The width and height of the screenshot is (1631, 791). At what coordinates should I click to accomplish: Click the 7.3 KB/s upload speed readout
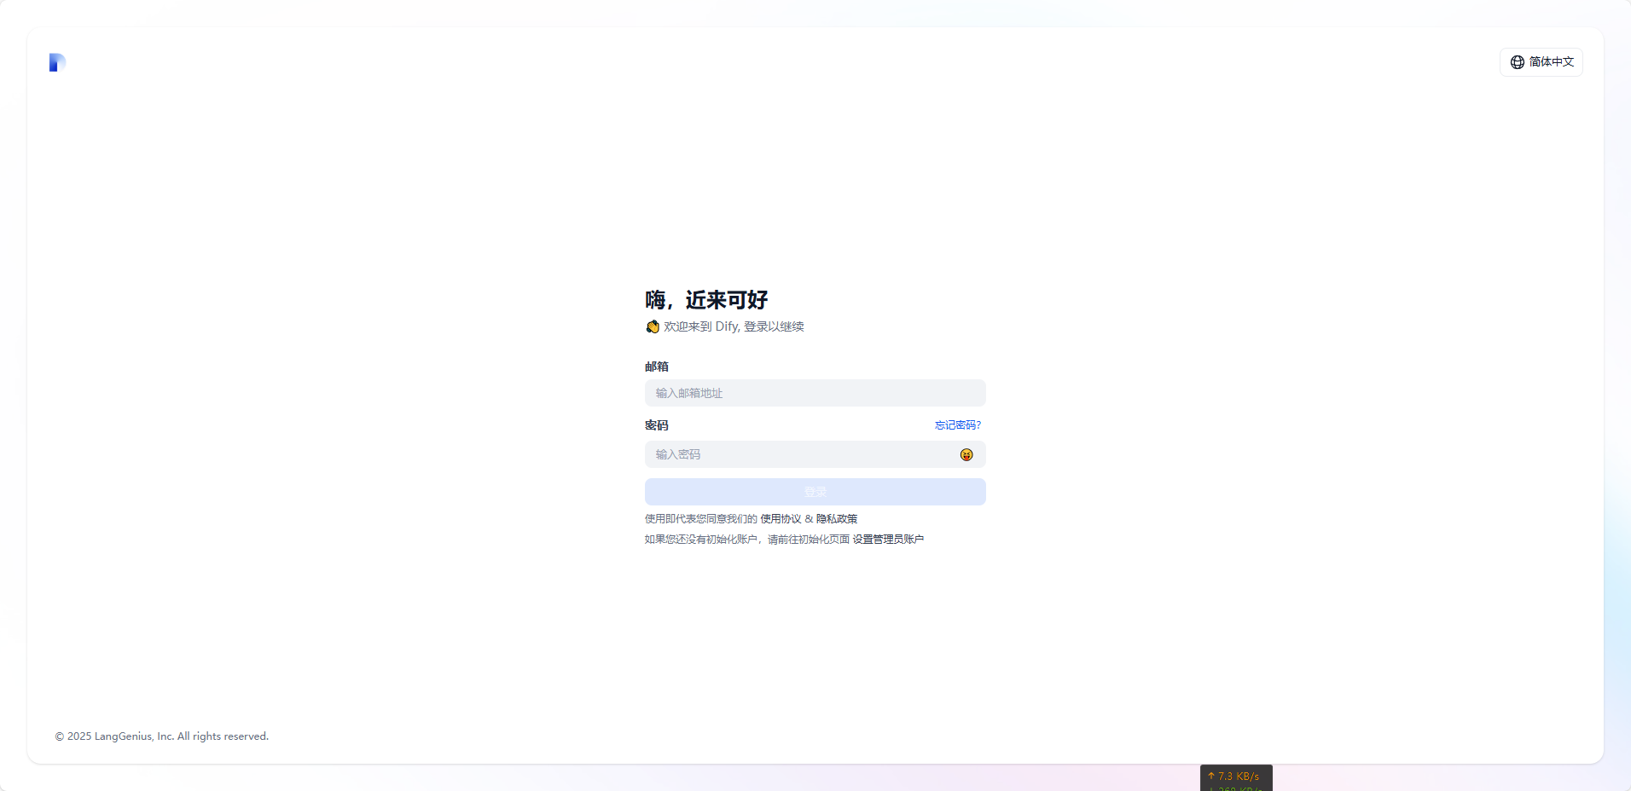click(x=1239, y=776)
